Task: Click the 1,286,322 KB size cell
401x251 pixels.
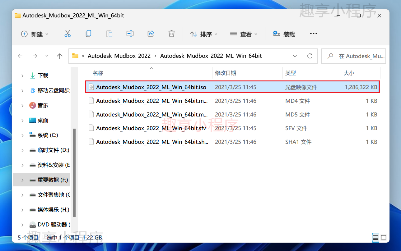Action: click(x=361, y=87)
